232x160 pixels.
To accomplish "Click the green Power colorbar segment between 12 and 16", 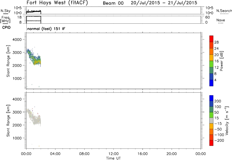I will [x=211, y=64].
